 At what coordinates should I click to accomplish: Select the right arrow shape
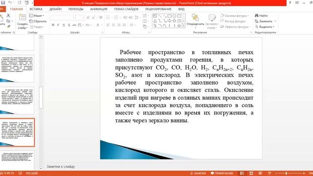pyautogui.click(x=170, y=21)
